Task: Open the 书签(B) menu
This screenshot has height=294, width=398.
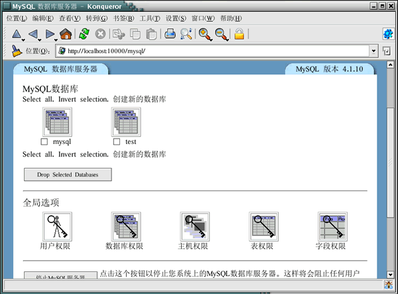Action: (123, 19)
